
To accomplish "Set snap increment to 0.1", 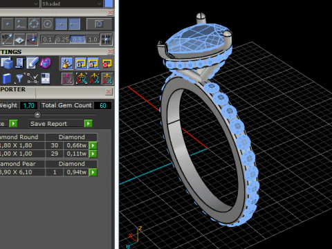I will point(47,39).
